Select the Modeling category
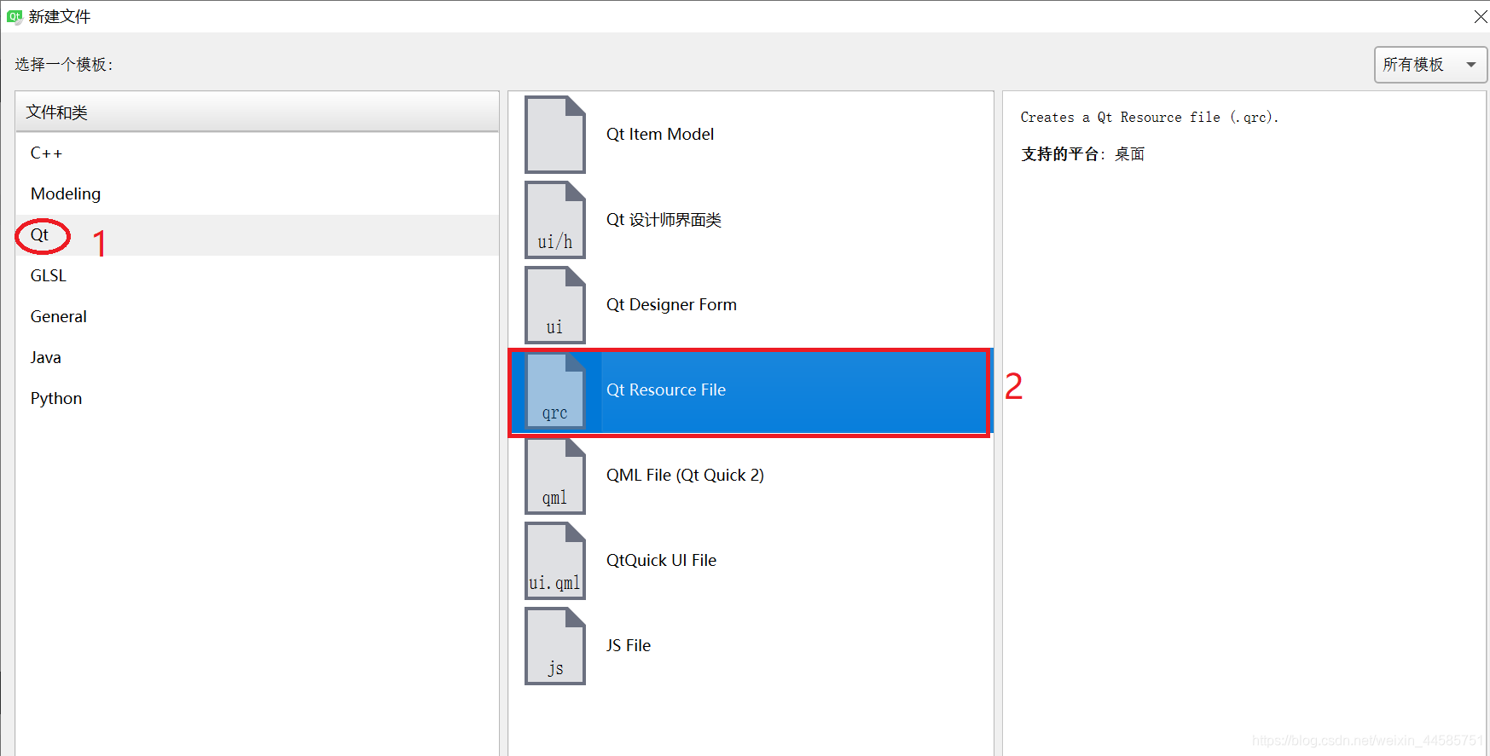This screenshot has height=756, width=1490. coord(257,194)
